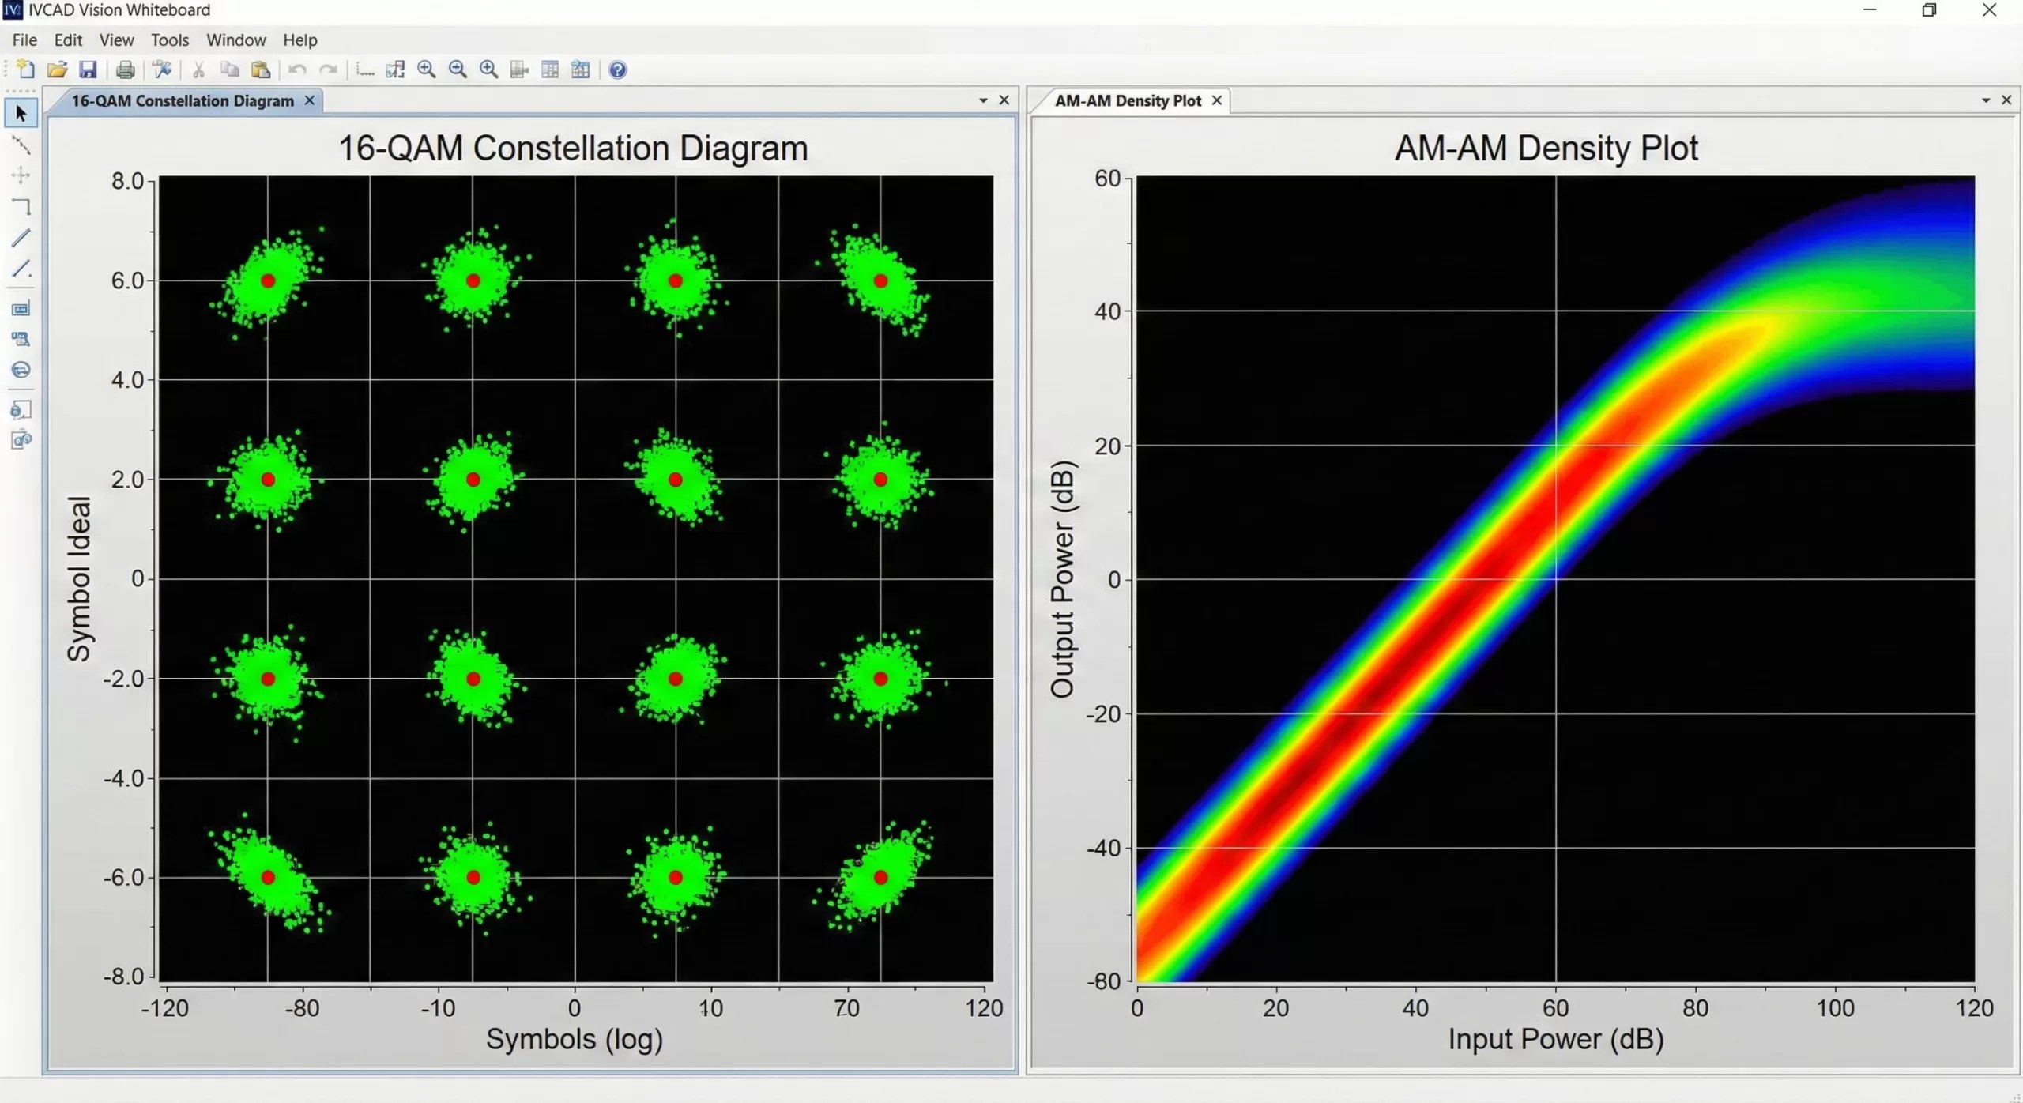Click the Zoom In magnifier icon
The width and height of the screenshot is (2023, 1103).
[x=427, y=70]
